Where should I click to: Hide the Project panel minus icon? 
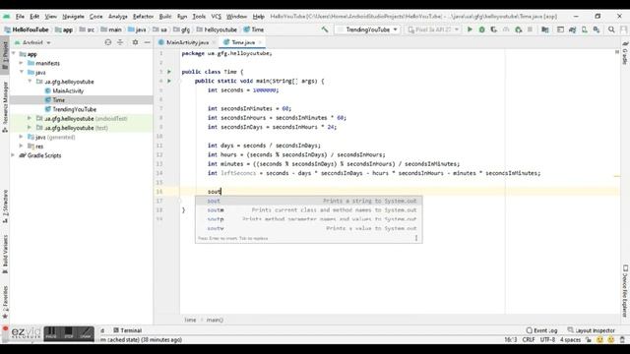point(147,42)
